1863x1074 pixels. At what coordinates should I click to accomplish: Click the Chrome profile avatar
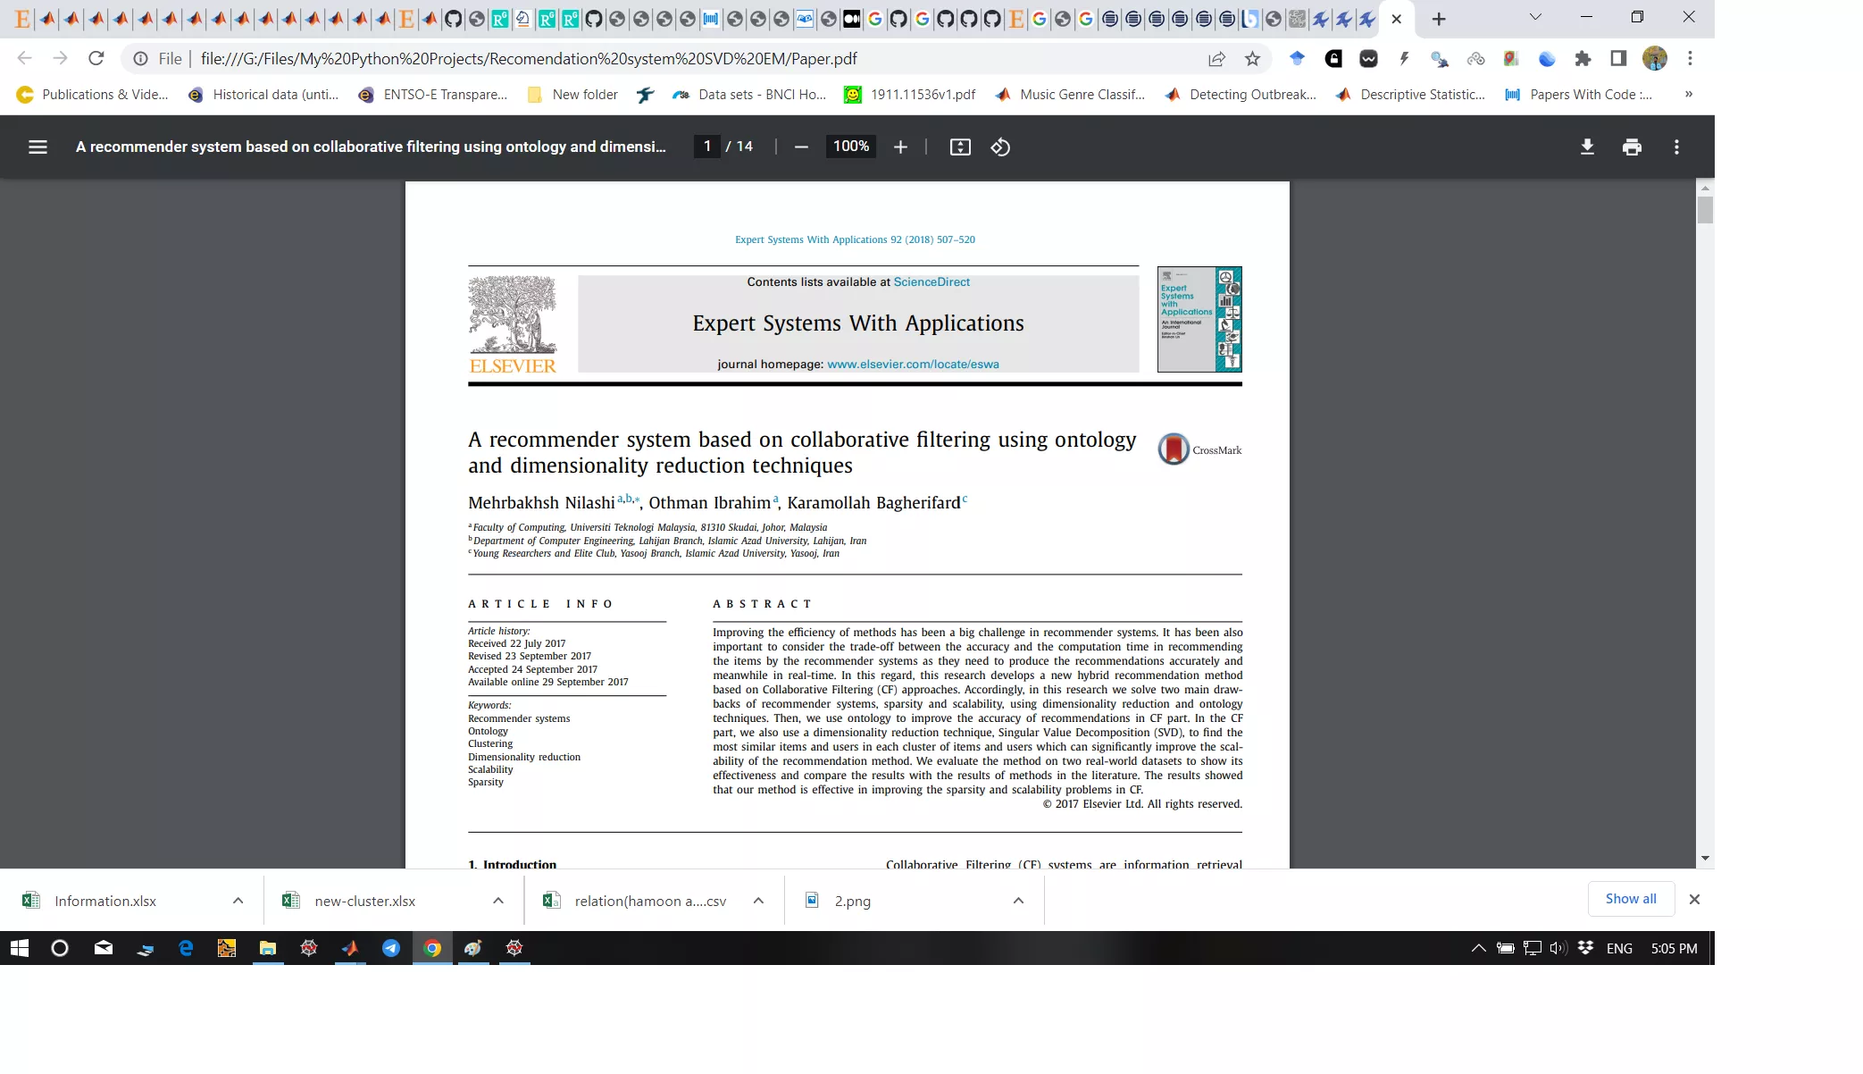[1654, 58]
